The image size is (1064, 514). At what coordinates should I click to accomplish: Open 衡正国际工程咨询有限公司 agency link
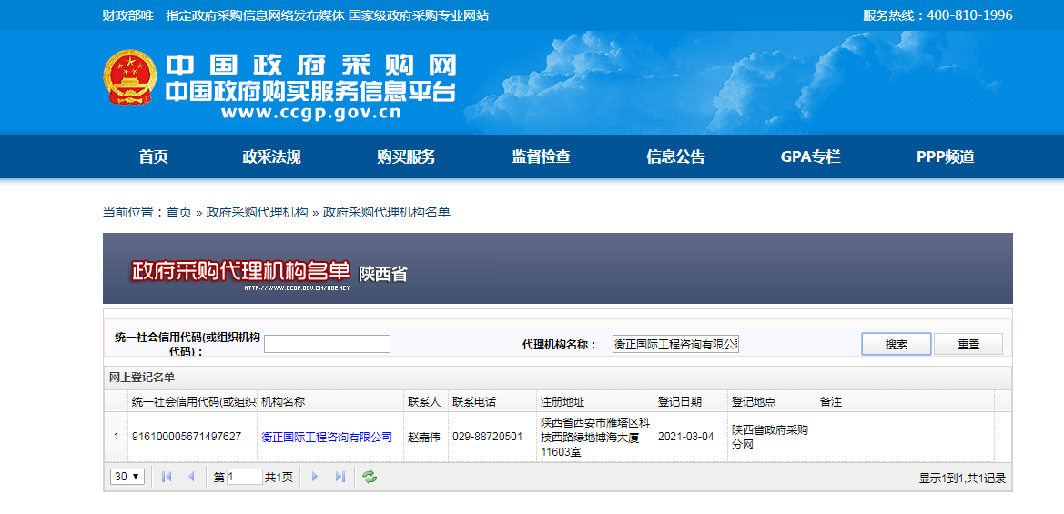point(327,437)
